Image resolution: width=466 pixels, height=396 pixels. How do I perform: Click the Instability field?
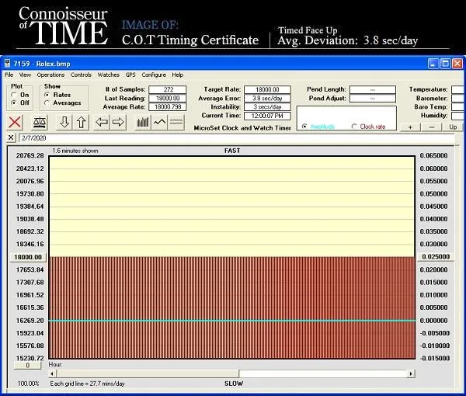pyautogui.click(x=267, y=106)
